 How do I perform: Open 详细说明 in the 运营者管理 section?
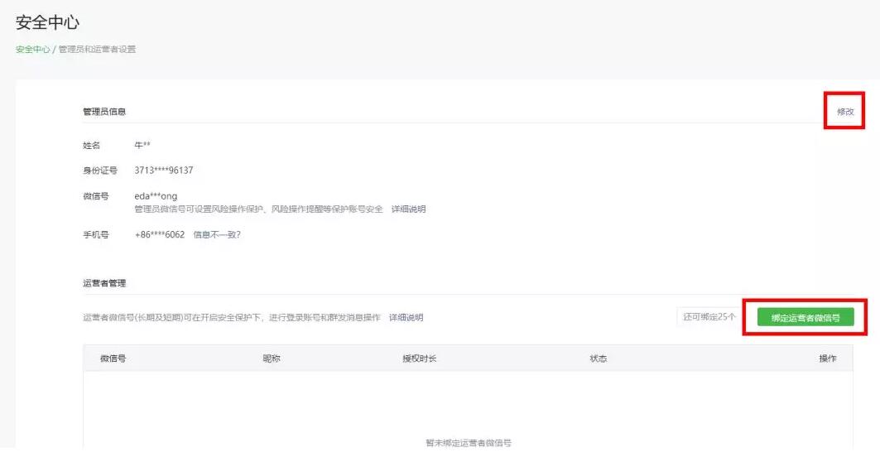[406, 317]
